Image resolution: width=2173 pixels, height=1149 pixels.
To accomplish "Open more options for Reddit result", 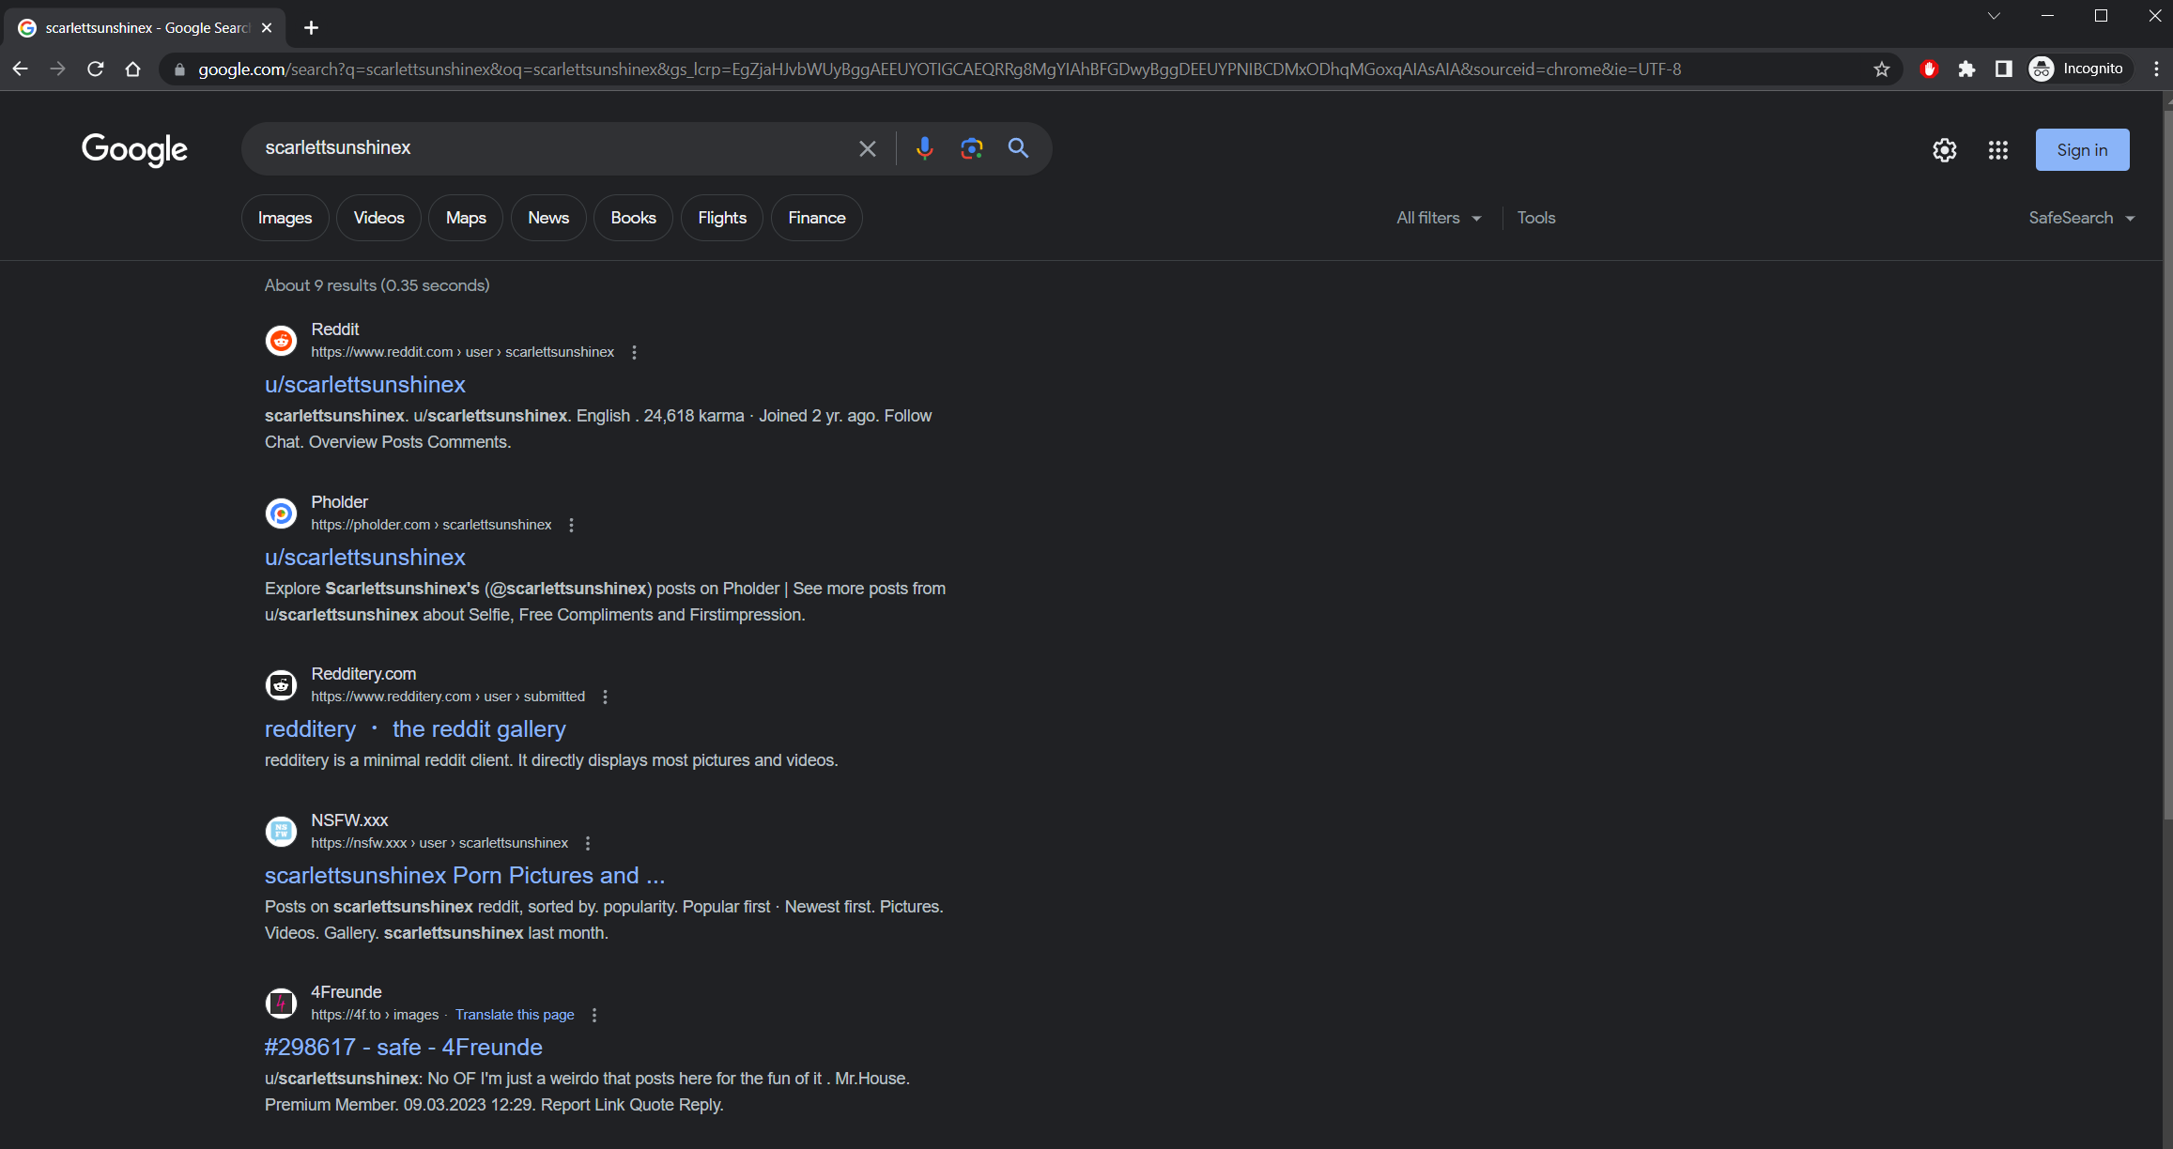I will [634, 352].
